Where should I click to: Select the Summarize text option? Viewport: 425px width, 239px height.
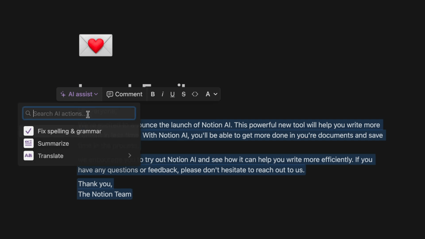pyautogui.click(x=53, y=144)
